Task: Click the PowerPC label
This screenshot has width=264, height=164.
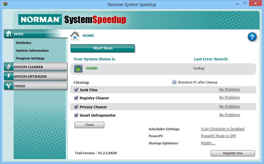Action: (x=156, y=136)
